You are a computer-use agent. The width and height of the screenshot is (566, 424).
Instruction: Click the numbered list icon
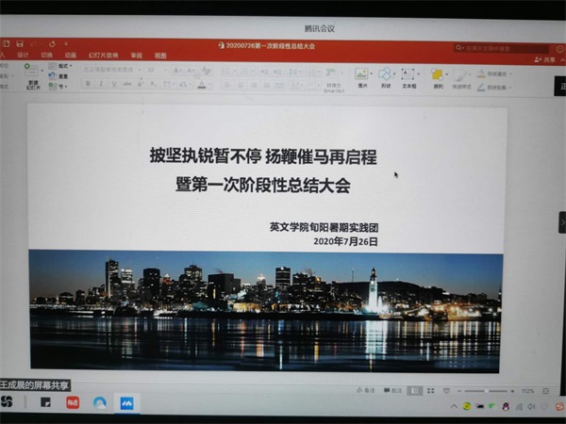245,72
